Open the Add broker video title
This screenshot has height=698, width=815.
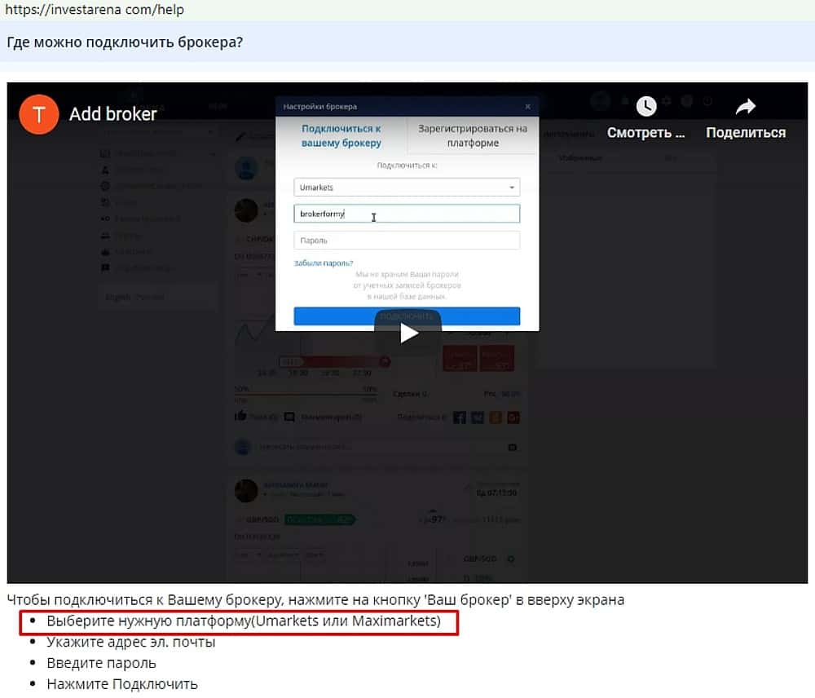point(112,114)
